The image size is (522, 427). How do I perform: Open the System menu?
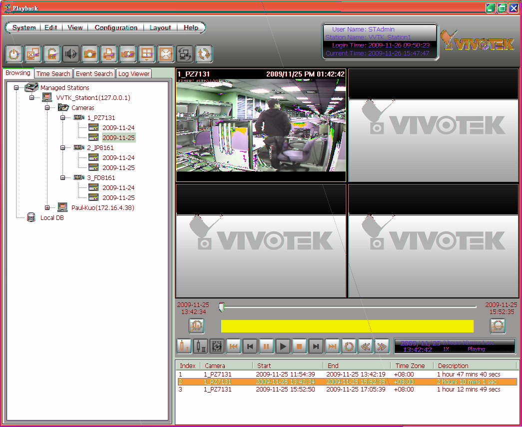point(24,27)
